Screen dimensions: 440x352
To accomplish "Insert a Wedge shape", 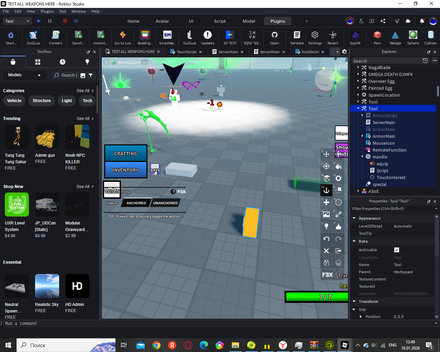I will click(395, 37).
